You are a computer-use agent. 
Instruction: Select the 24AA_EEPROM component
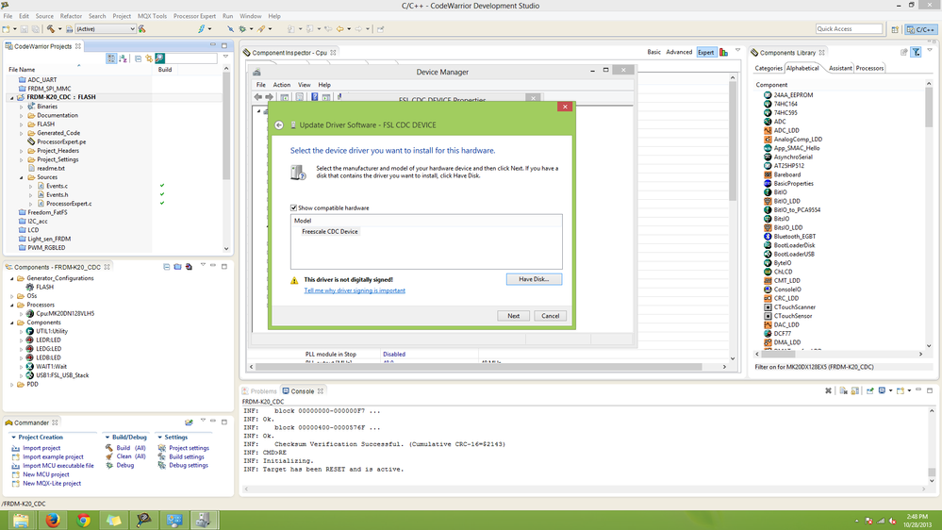click(792, 95)
